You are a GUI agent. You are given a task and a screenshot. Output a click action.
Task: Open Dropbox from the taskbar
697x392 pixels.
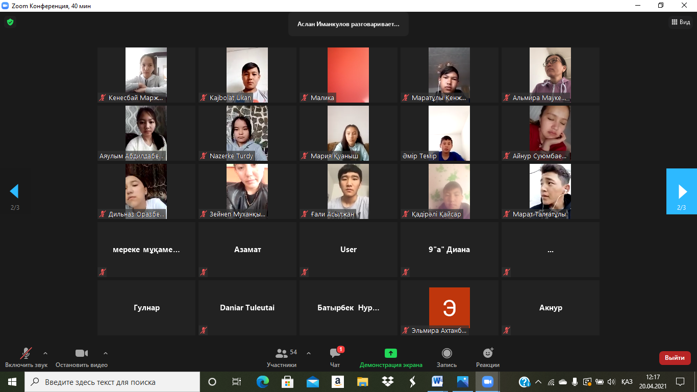click(387, 382)
